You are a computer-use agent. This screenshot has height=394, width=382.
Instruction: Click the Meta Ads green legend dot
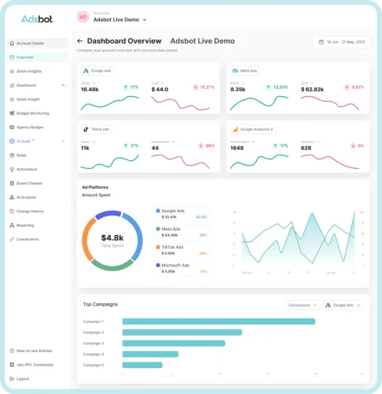[x=158, y=229]
